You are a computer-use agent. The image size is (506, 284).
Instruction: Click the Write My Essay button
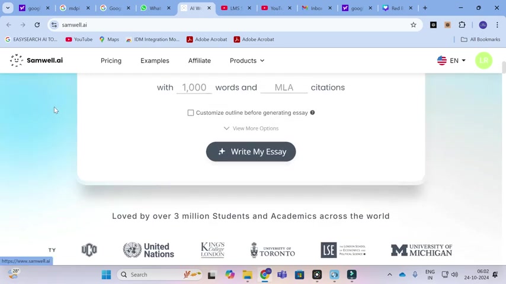(251, 151)
